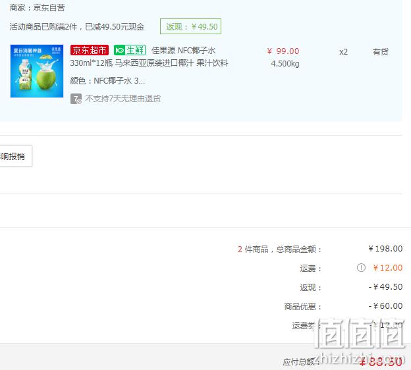411x370 pixels.
Task: Select the 返现 deduction -¥49.50
Action: [385, 287]
